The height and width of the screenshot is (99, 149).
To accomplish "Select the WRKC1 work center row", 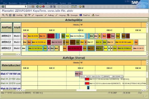I will point(6,36).
